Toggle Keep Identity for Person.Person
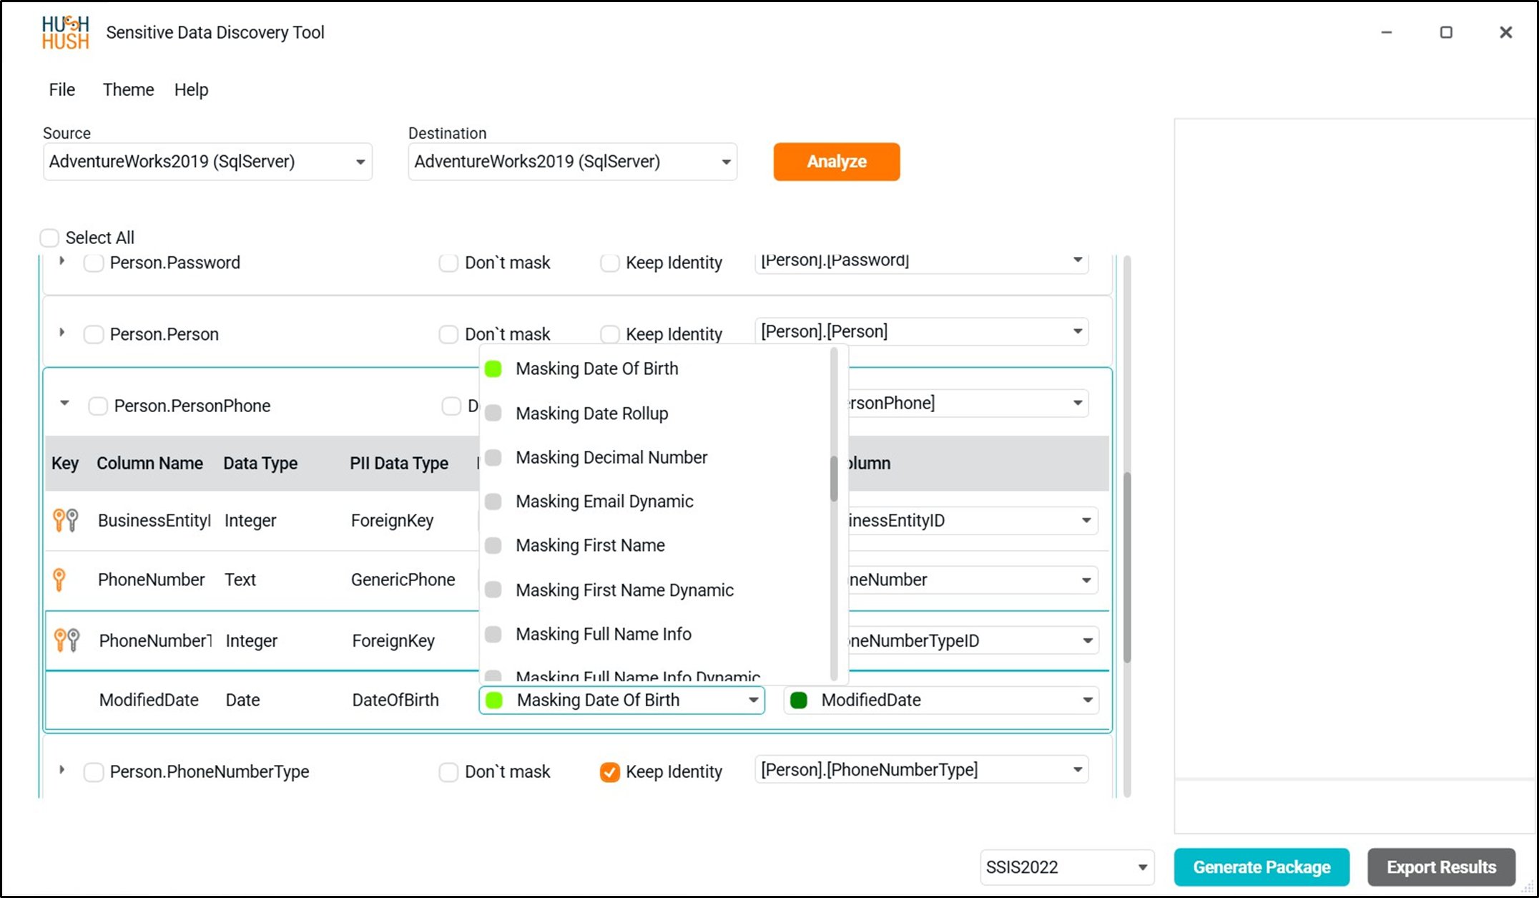The width and height of the screenshot is (1539, 898). 610,334
